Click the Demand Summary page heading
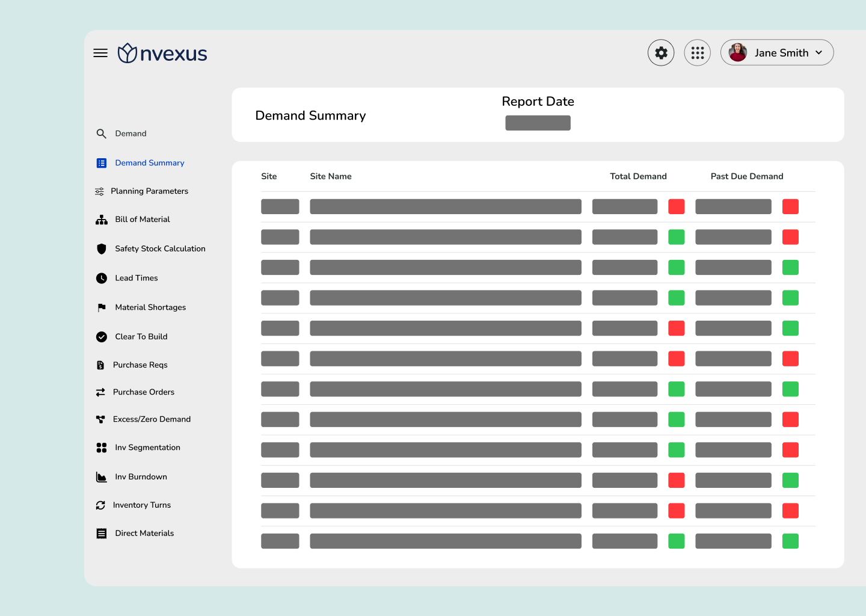 point(310,115)
